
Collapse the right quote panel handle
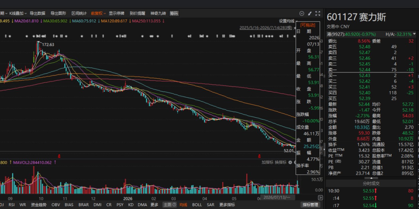tap(324, 150)
